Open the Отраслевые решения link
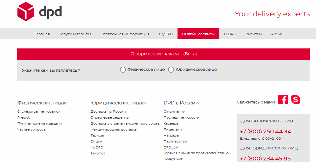This screenshot has height=162, width=316. tap(110, 117)
